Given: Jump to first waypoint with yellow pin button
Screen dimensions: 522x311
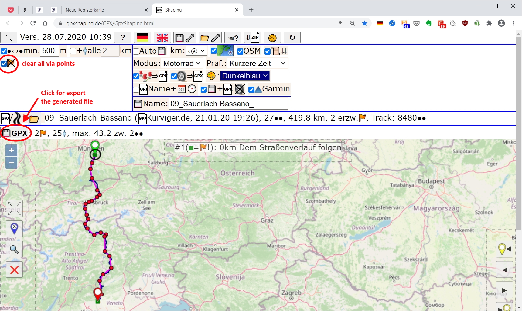Looking at the screenshot, I should click(x=504, y=249).
